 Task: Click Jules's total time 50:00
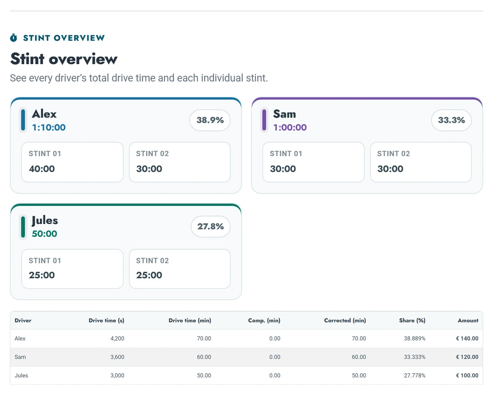click(44, 234)
